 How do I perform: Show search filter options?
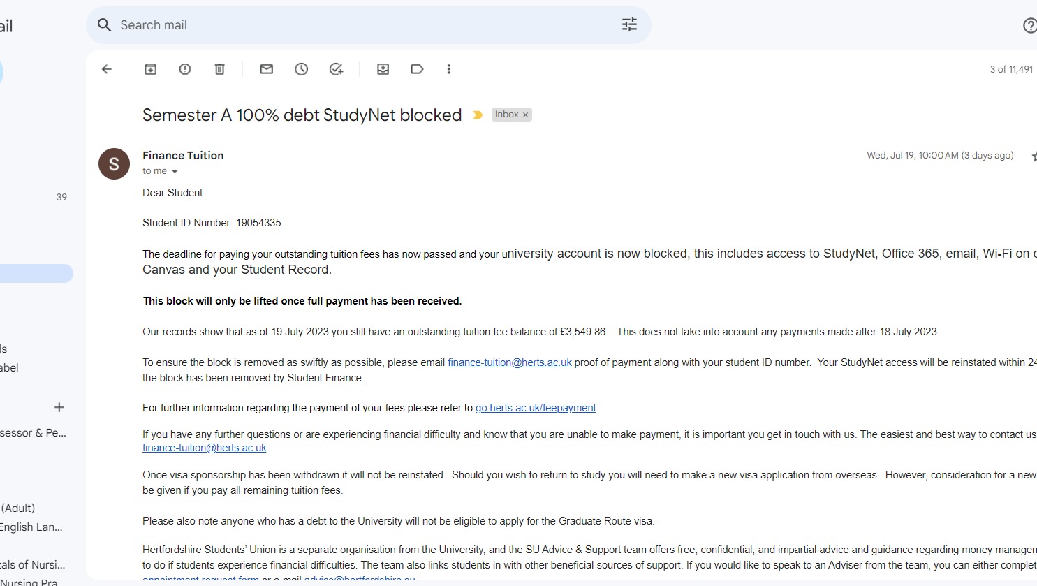630,25
